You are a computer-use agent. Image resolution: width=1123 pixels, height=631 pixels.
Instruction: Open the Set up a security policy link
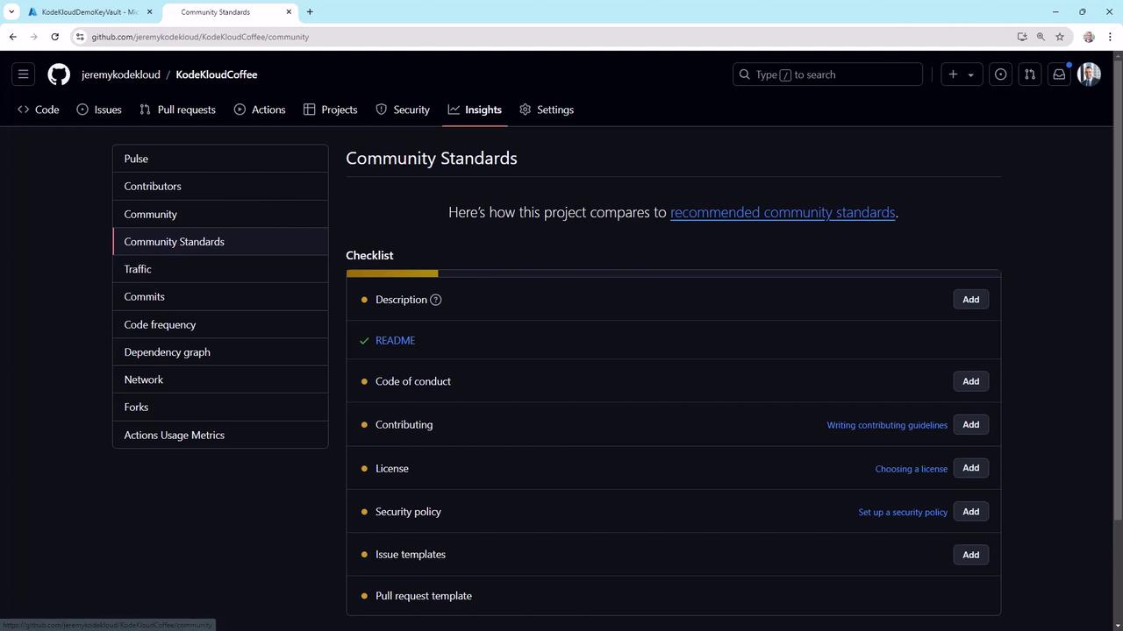[x=903, y=512]
